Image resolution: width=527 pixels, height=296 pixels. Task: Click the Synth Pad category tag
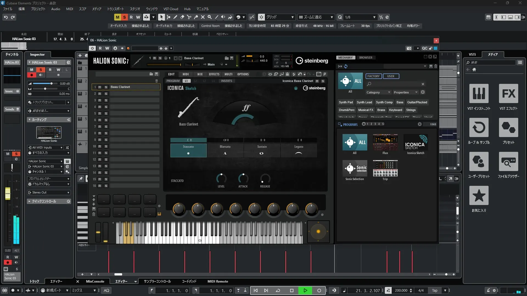tap(346, 102)
